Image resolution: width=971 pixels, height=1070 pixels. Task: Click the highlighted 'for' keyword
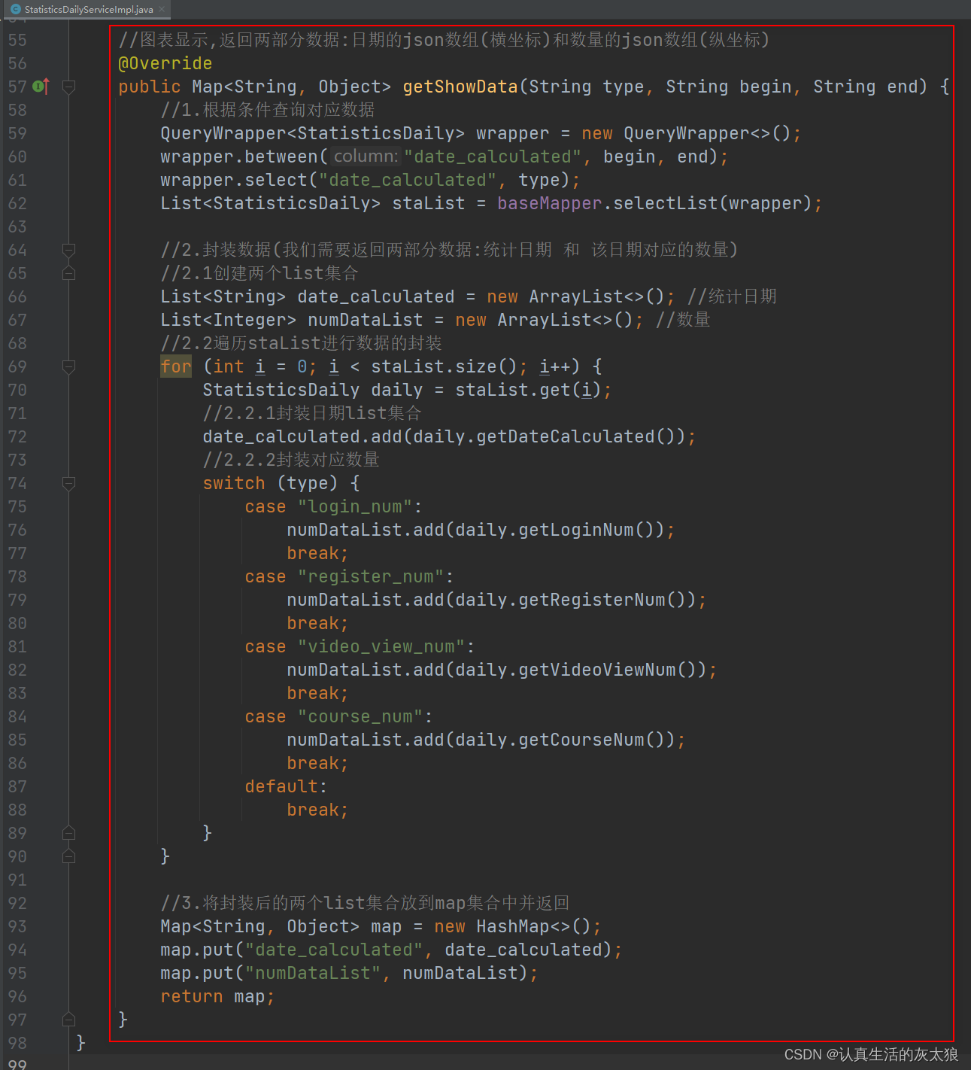176,366
